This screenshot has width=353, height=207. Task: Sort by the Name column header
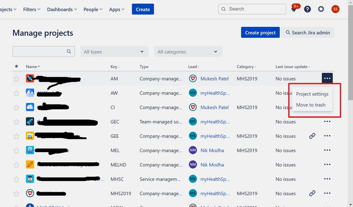(x=33, y=67)
